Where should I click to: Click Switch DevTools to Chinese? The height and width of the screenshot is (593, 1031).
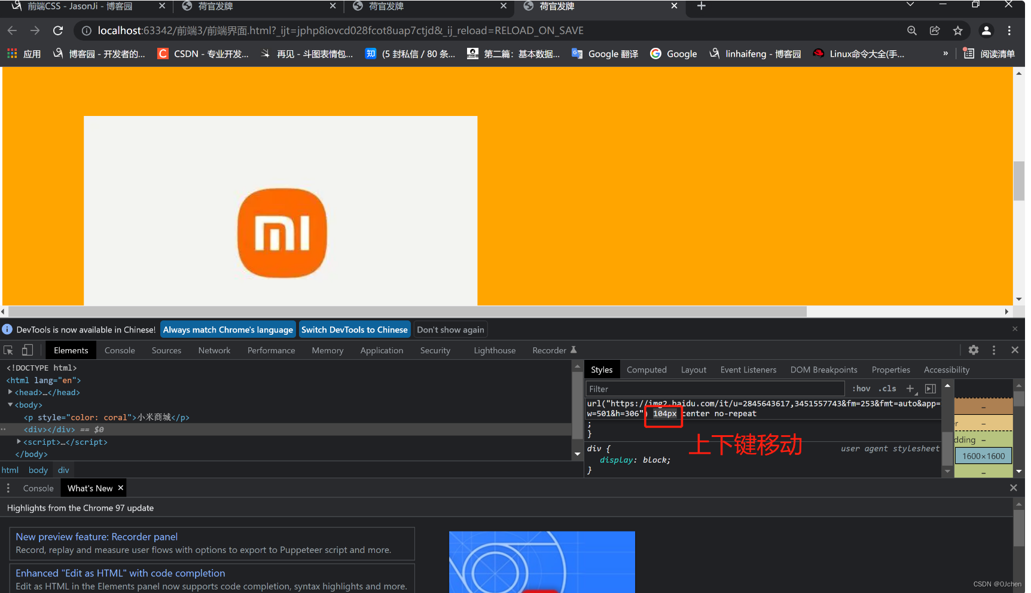(x=354, y=330)
